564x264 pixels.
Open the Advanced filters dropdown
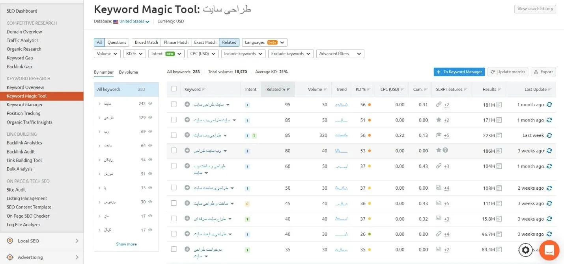click(340, 54)
